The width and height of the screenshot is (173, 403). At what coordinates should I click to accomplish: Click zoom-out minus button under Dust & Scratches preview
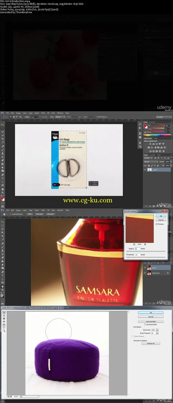(x=134, y=244)
